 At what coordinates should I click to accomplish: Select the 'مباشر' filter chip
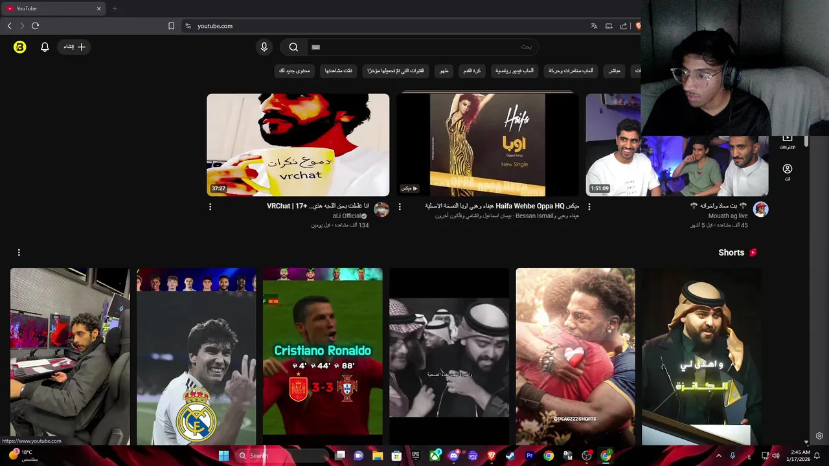pos(615,71)
